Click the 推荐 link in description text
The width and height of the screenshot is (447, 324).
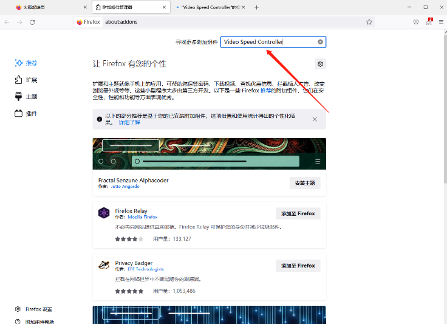click(265, 91)
